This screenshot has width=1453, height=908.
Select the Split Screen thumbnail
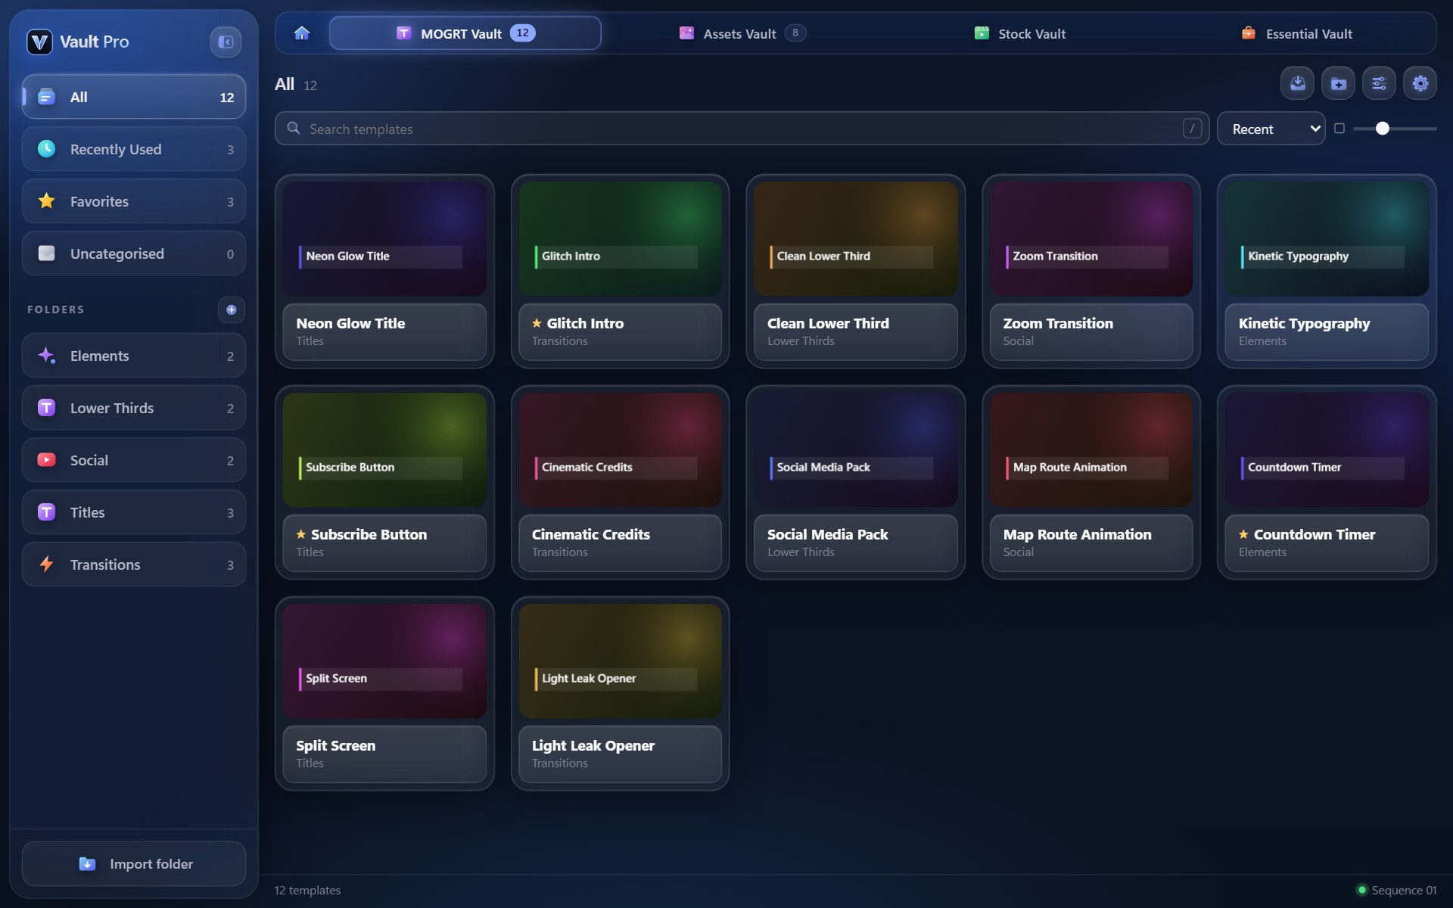[x=384, y=661]
